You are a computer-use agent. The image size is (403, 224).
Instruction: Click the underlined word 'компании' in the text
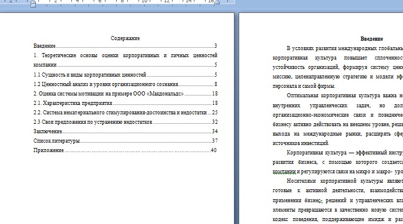[x=284, y=172]
